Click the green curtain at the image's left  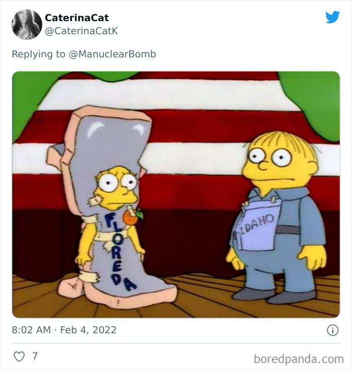click(33, 99)
